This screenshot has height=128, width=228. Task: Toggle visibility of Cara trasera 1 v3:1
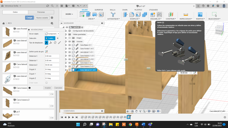point(70,56)
